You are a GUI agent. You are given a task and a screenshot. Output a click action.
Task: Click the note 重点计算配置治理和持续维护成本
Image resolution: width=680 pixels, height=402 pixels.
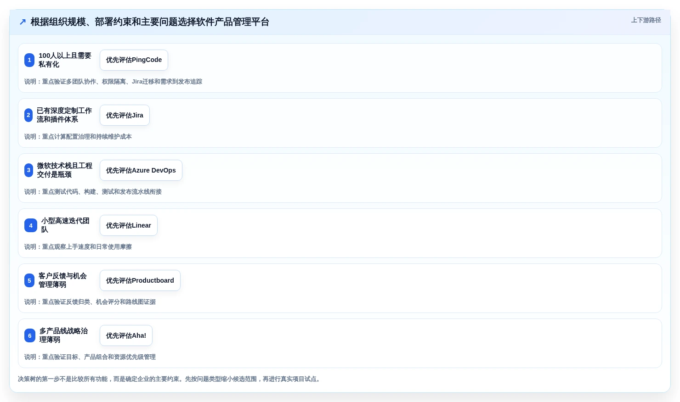click(x=78, y=137)
